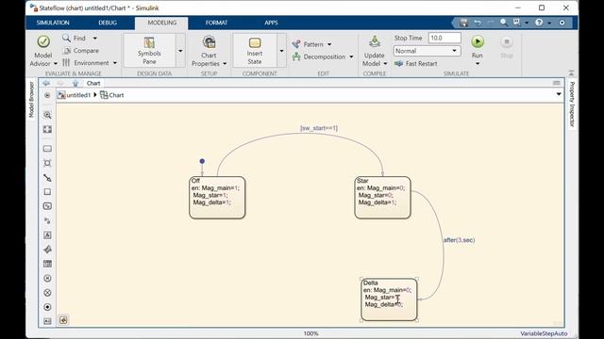Click VariableStepAuto in the status bar
The image size is (604, 339).
(544, 333)
